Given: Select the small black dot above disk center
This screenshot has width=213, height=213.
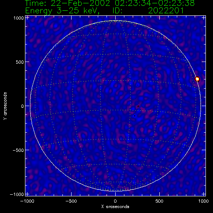Looking at the screenshot, I should pyautogui.click(x=138, y=85).
